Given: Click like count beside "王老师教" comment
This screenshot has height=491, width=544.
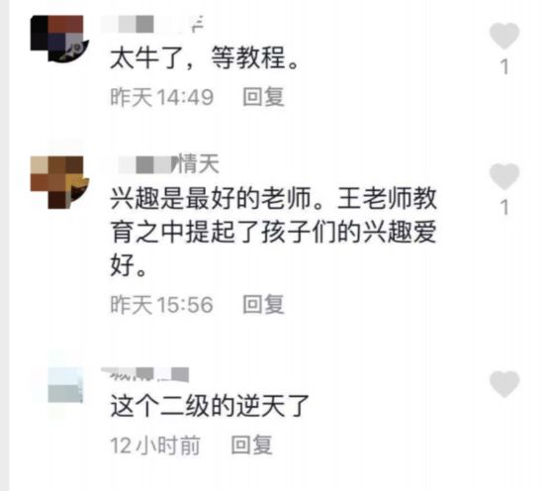Looking at the screenshot, I should pos(505,207).
